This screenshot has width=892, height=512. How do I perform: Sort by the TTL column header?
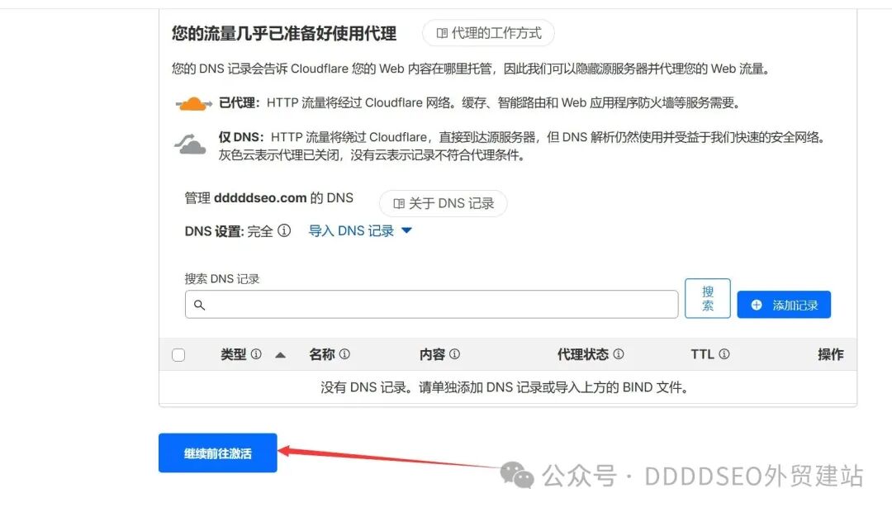[702, 353]
